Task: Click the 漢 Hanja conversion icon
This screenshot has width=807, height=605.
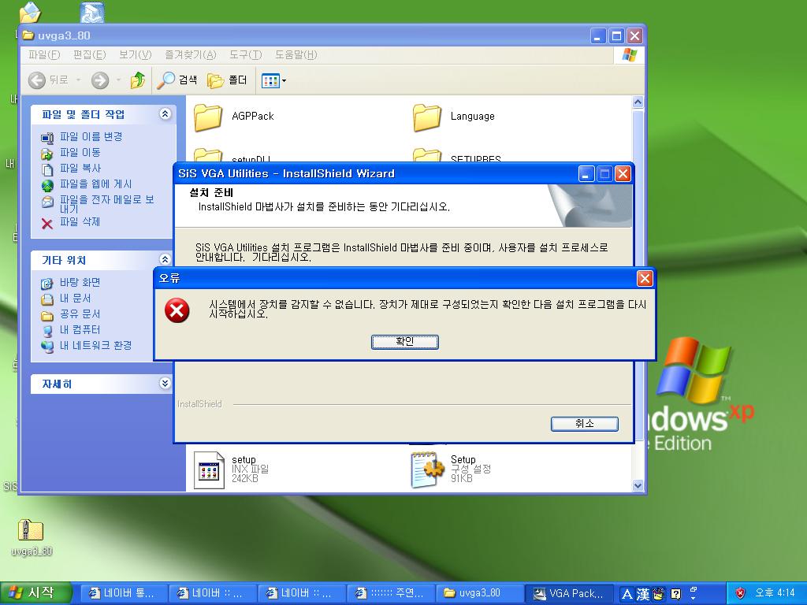Action: pyautogui.click(x=643, y=594)
